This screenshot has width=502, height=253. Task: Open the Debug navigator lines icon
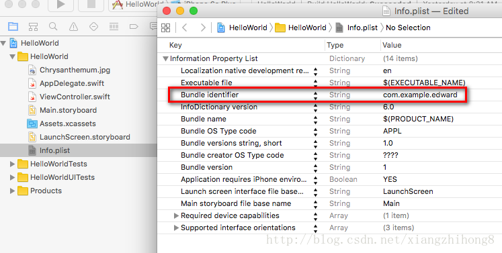[114, 27]
